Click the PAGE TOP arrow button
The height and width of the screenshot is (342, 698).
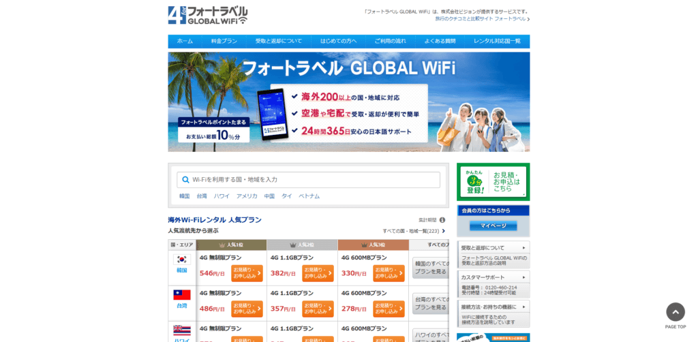(x=676, y=312)
